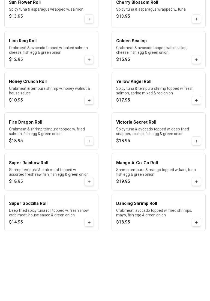Click the Victoria Secret Roll $18.95 price
The height and width of the screenshot is (301, 210).
pyautogui.click(x=123, y=141)
